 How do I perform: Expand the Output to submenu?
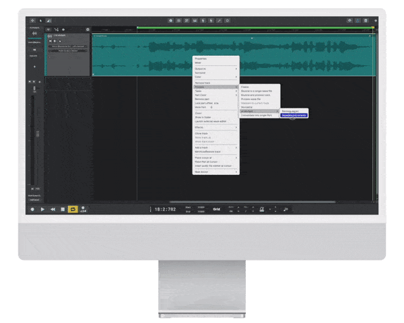coord(201,68)
